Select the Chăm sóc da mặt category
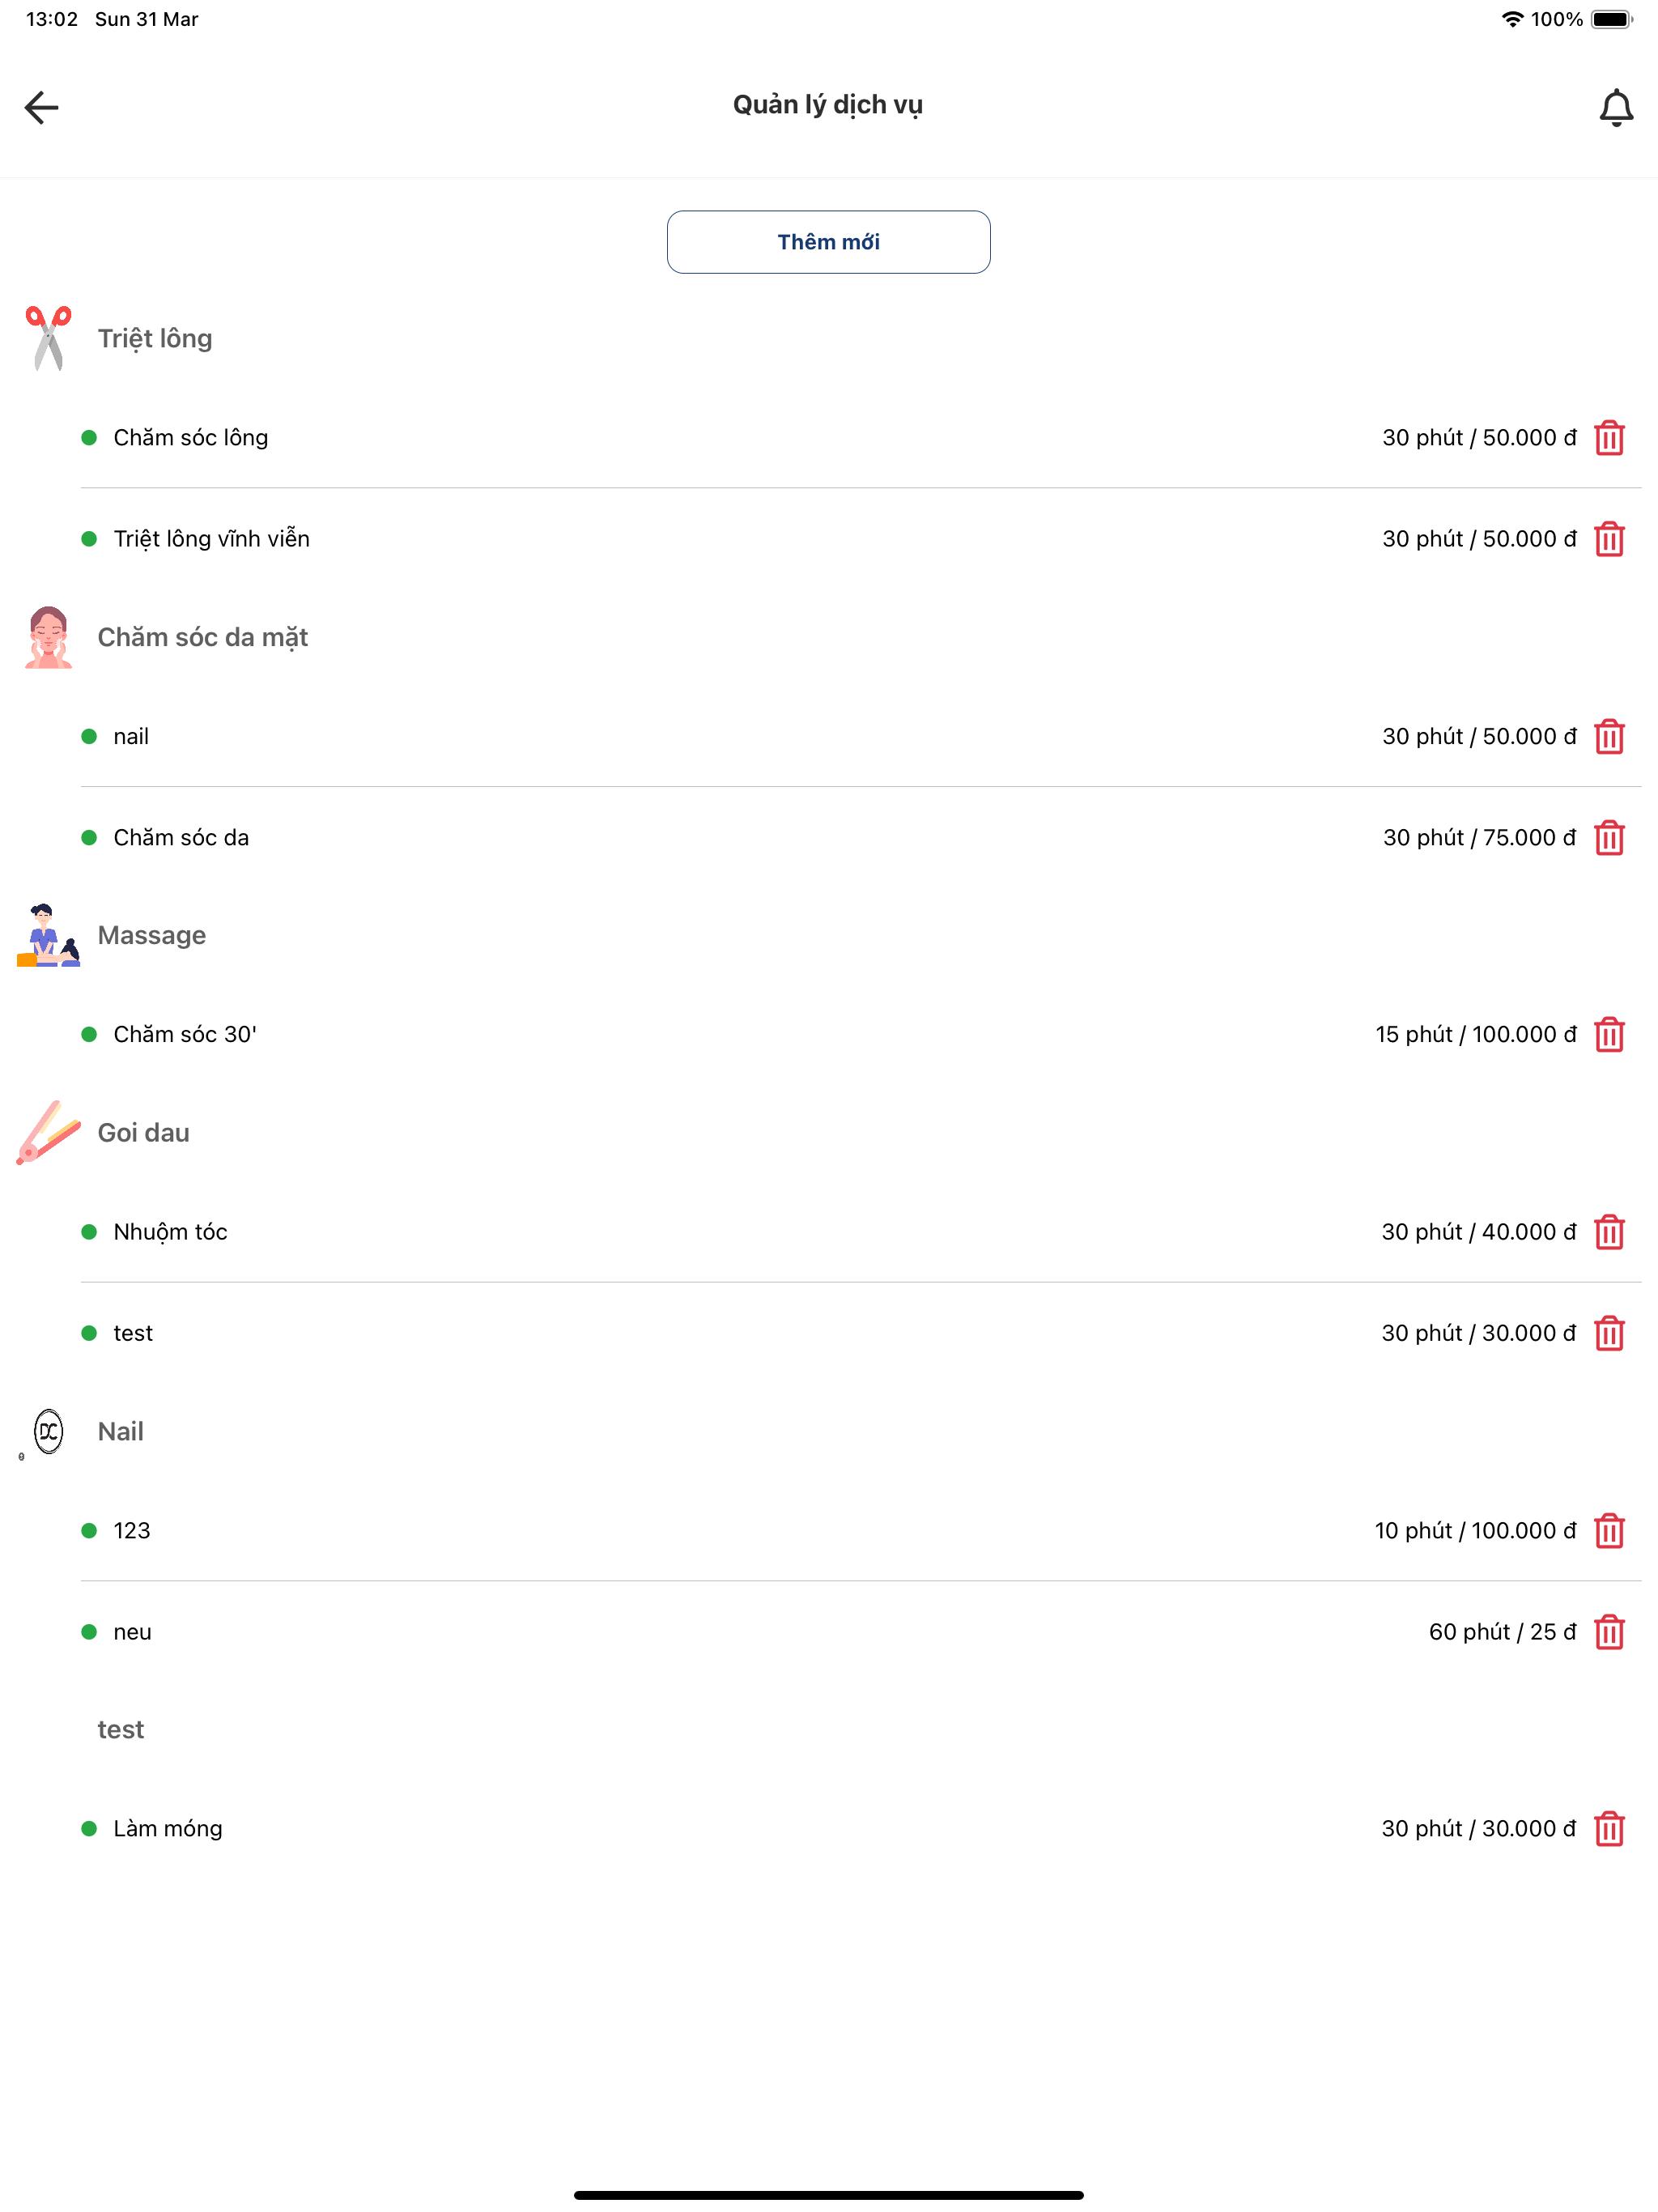Screen dimensions: 1658x2212 202,637
